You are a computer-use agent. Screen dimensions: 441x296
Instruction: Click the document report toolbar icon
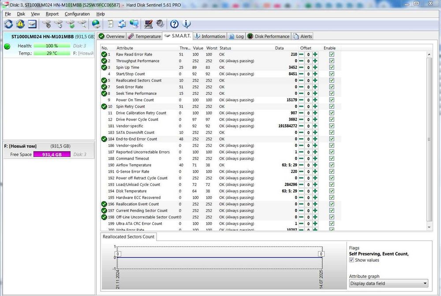(110, 24)
